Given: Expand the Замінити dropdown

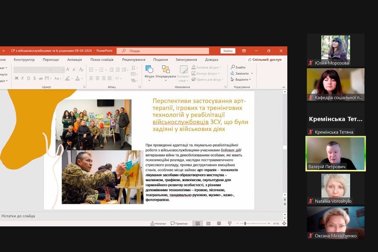Looking at the screenshot, I should coord(251,73).
